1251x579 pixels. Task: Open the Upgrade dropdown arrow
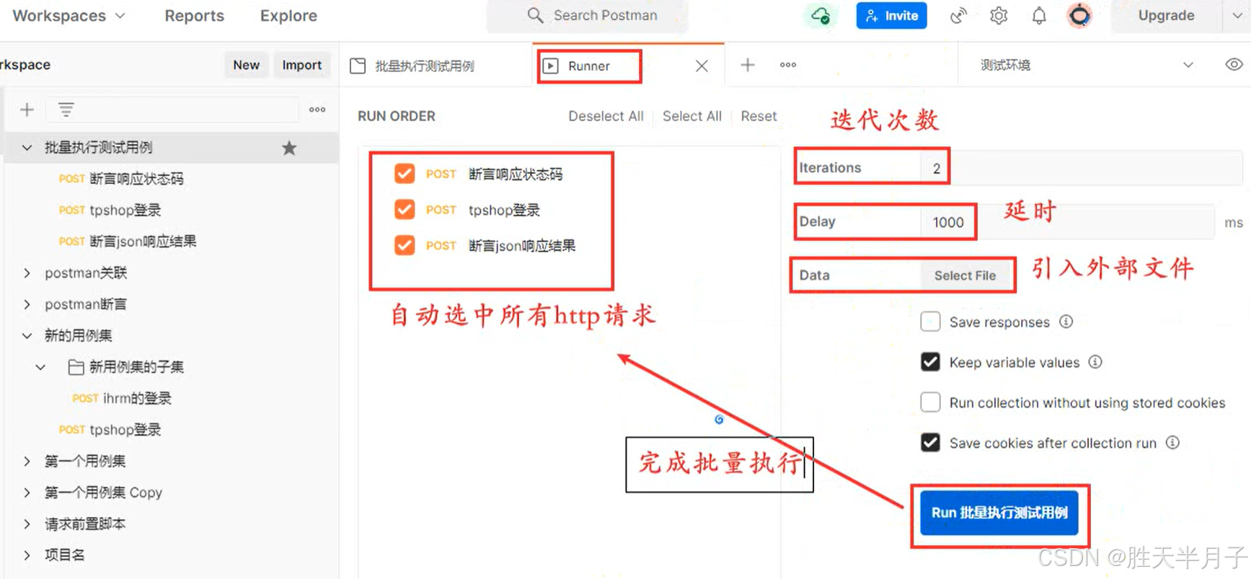(x=1237, y=16)
